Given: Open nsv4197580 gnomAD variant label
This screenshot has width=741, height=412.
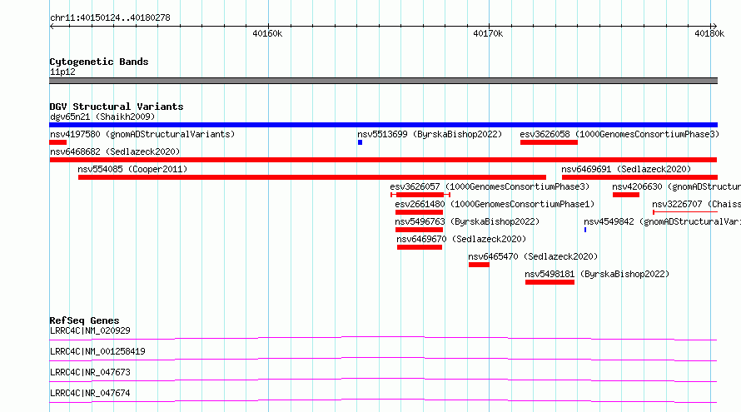Looking at the screenshot, I should 142,134.
